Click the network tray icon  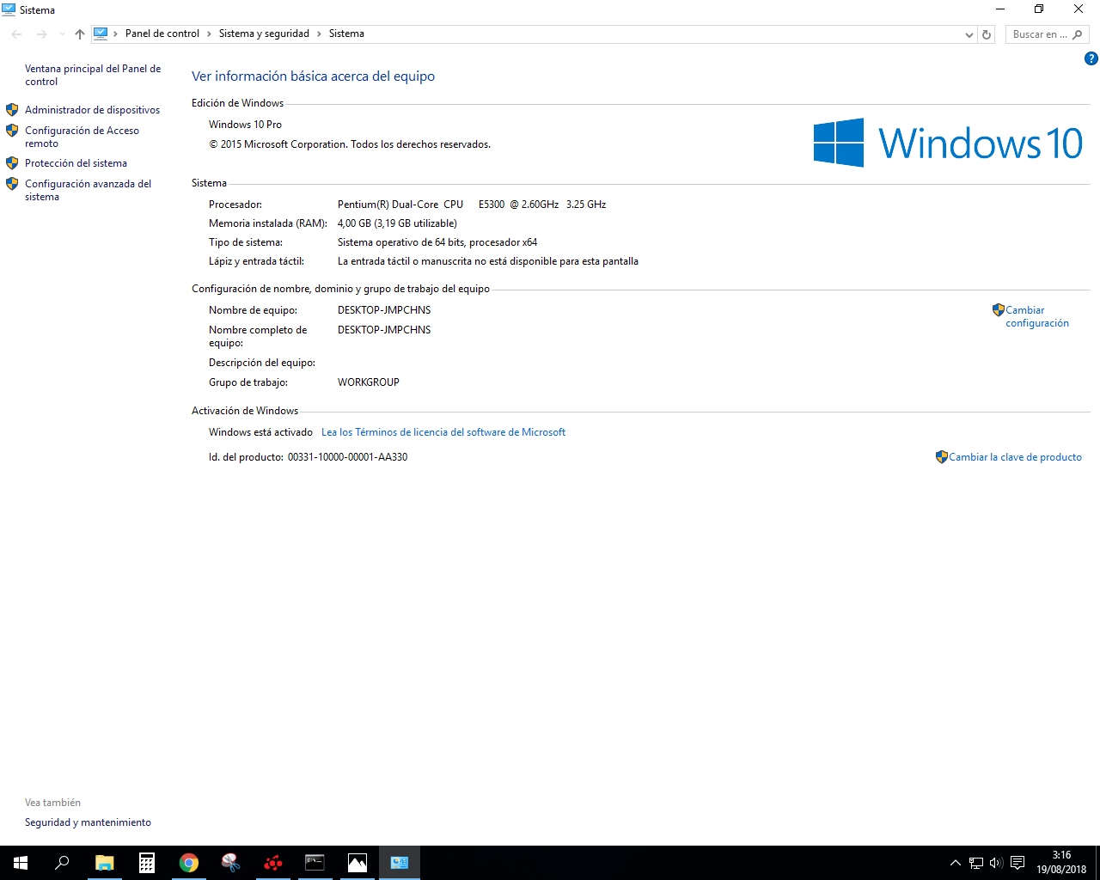[x=976, y=863]
